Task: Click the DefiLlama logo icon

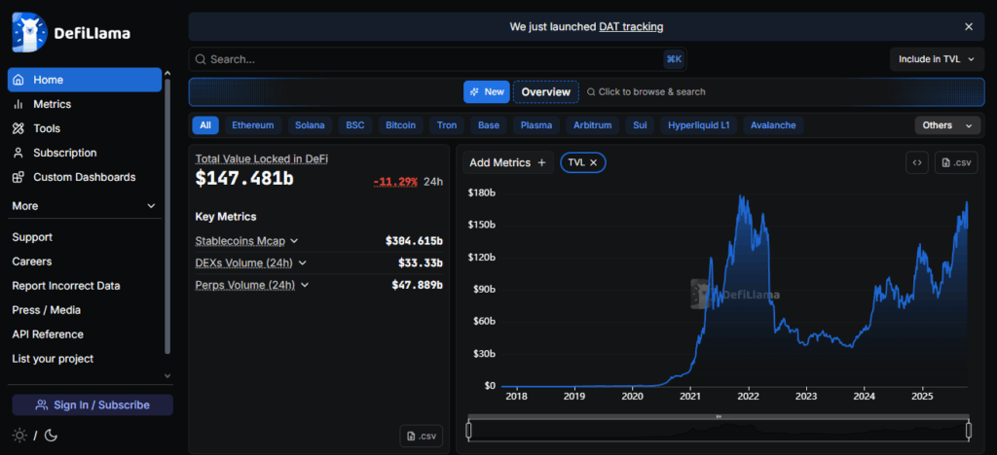Action: click(x=30, y=33)
